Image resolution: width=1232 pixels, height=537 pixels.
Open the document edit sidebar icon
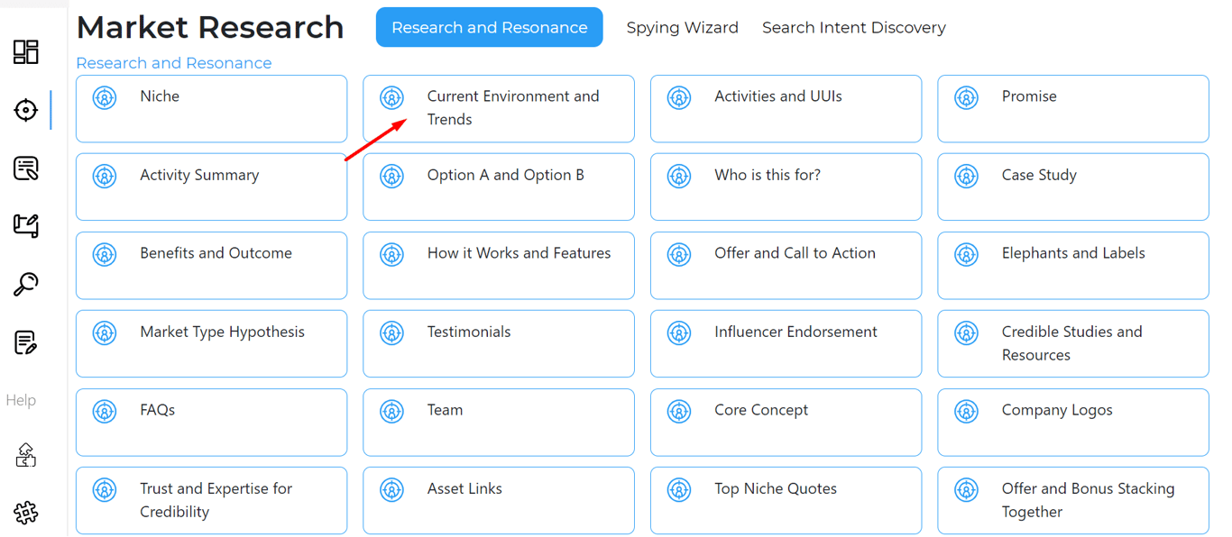[26, 342]
